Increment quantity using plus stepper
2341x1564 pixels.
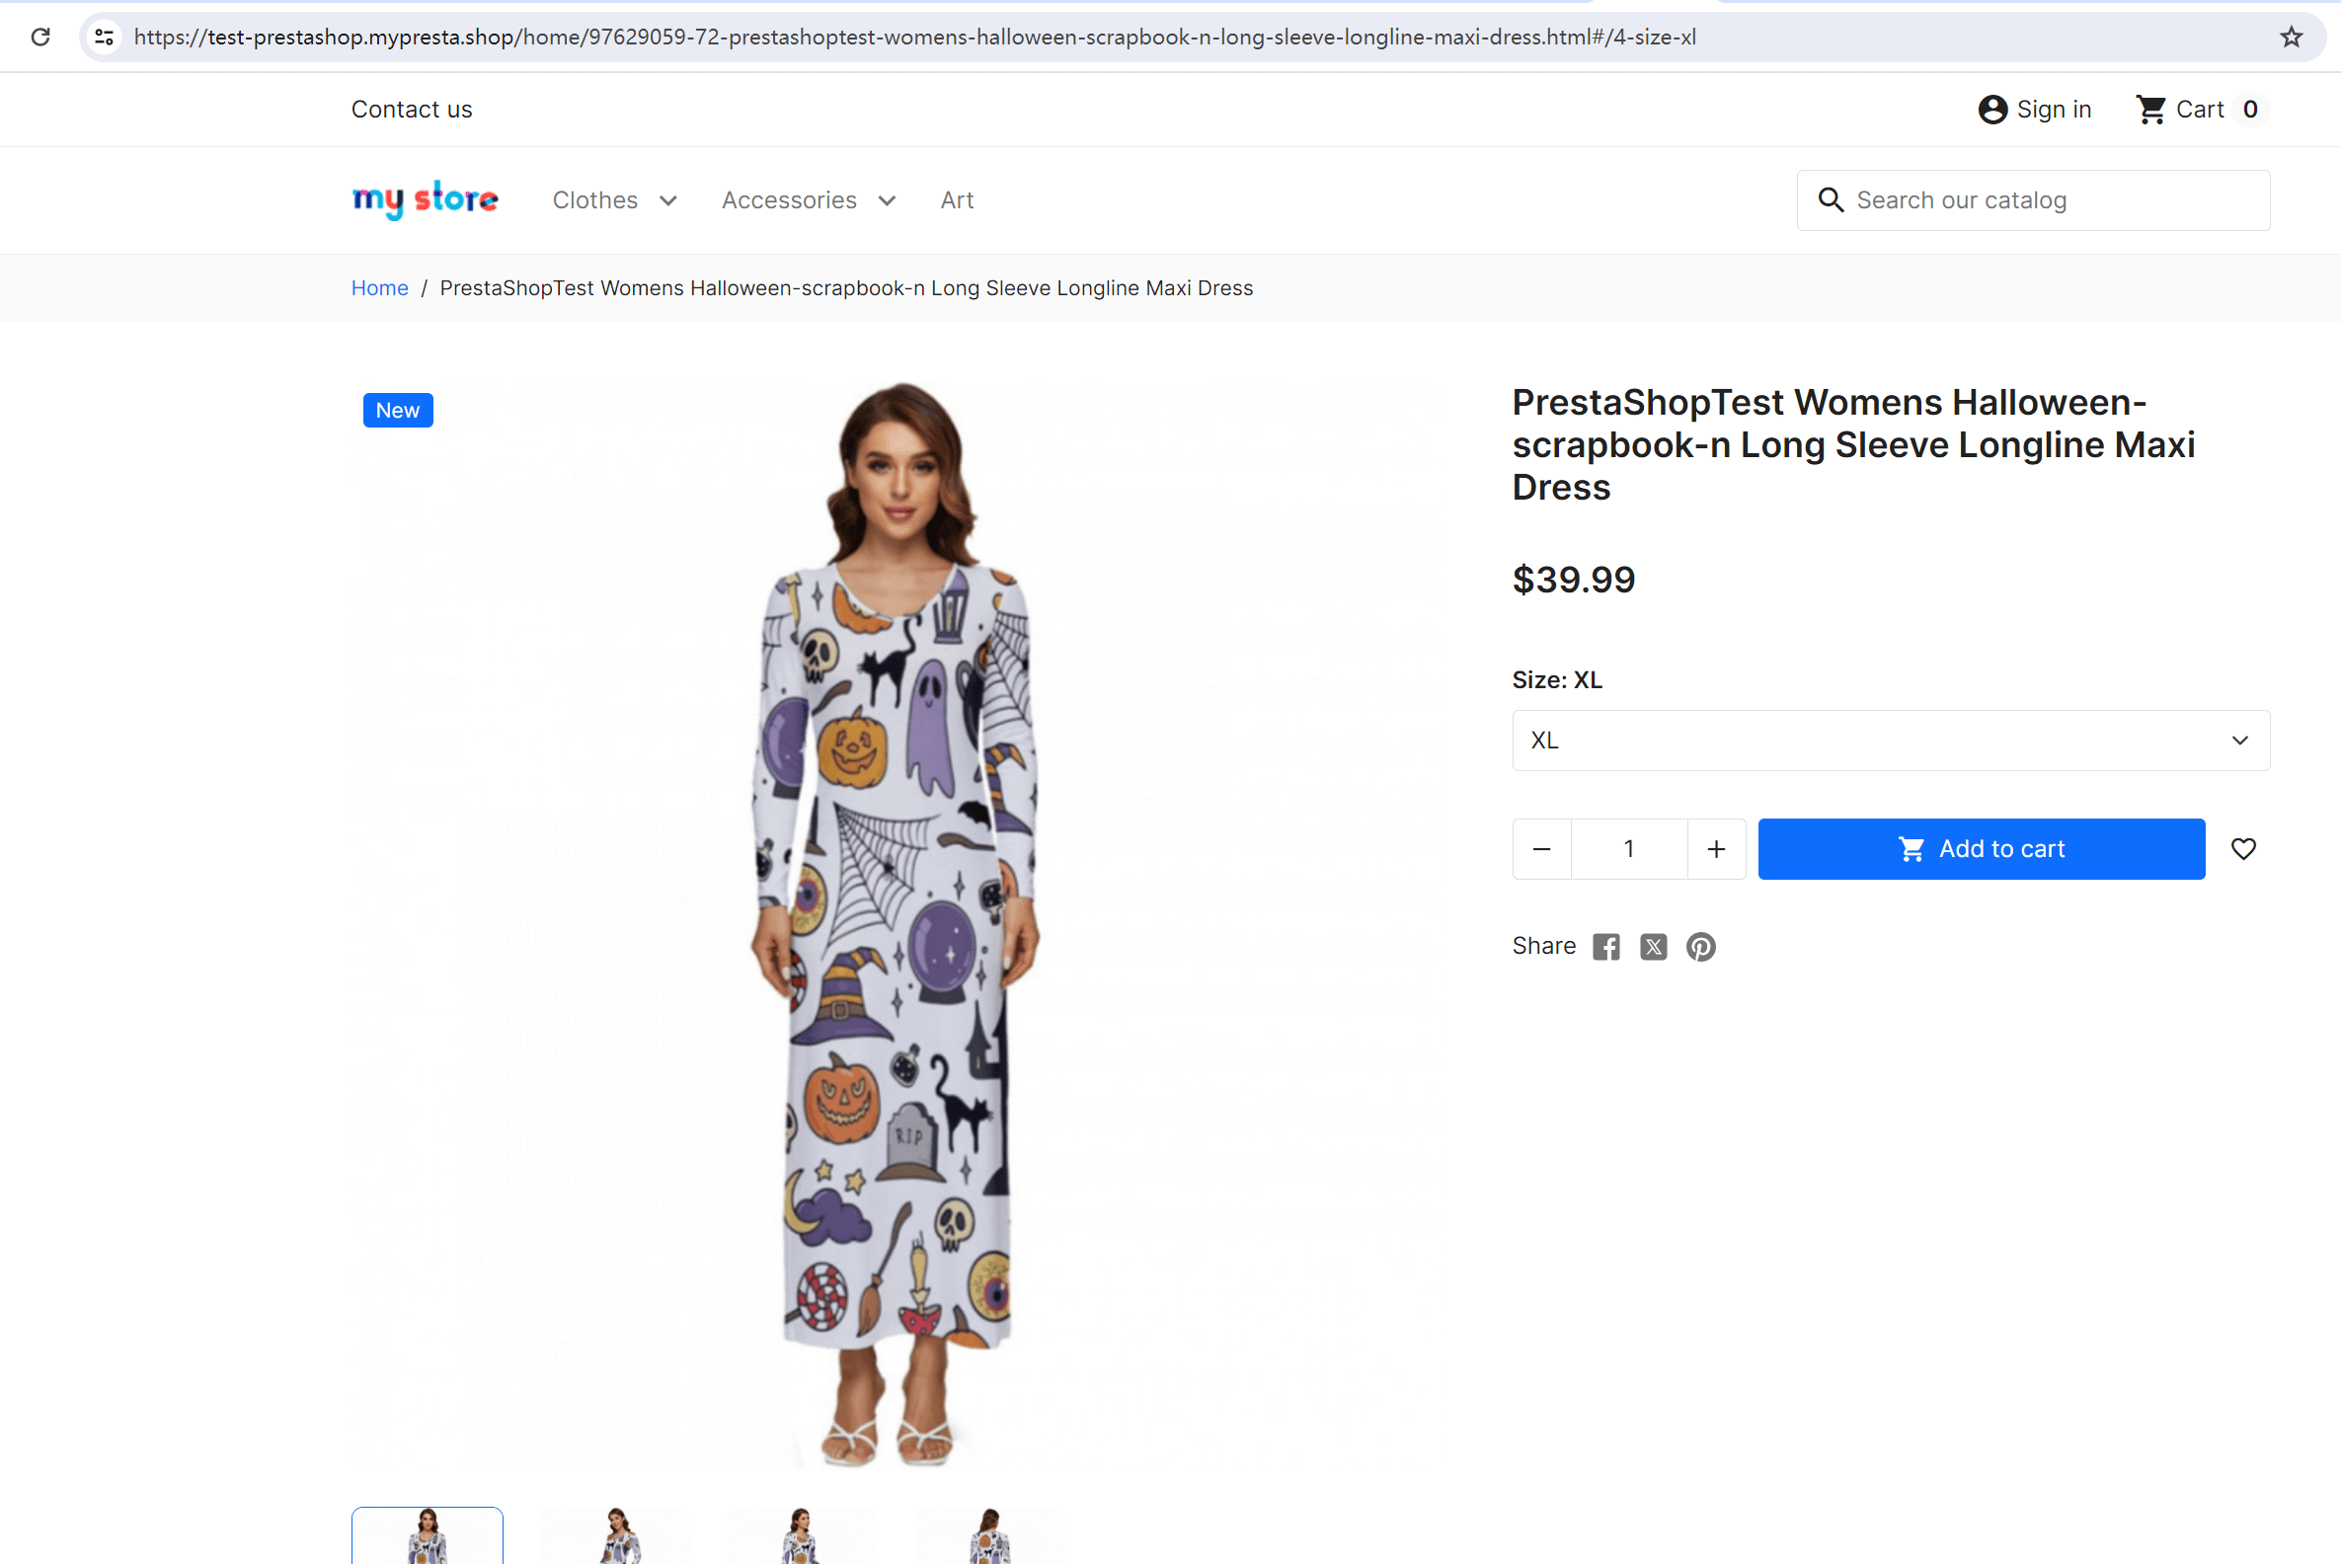point(1714,848)
